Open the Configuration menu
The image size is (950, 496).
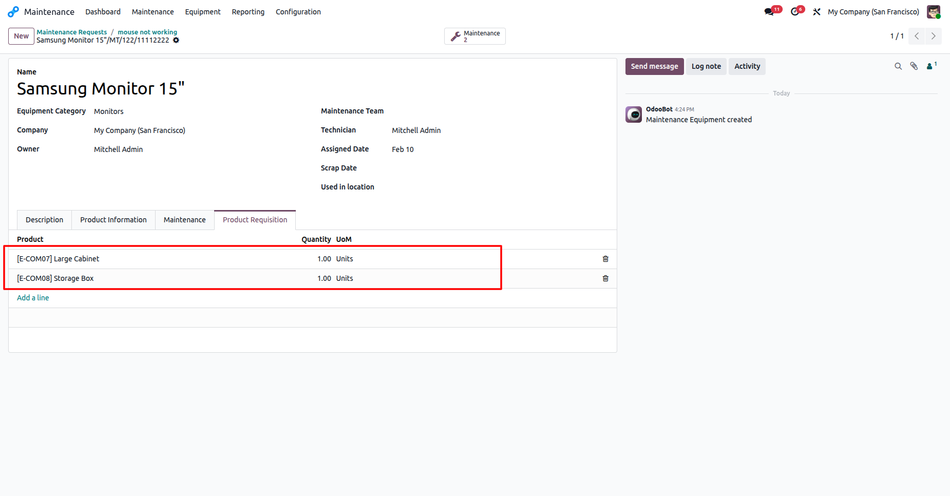(298, 12)
